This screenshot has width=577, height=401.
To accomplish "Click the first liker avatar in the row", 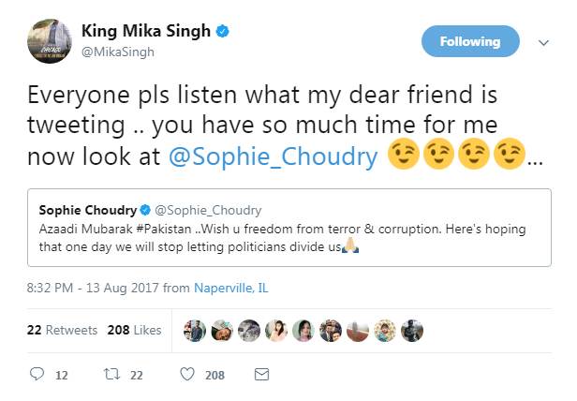I will coord(195,331).
